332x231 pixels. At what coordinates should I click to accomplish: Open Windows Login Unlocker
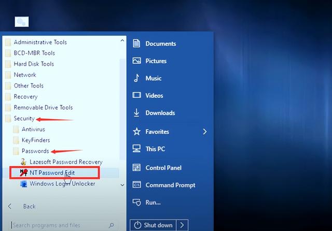tap(62, 183)
